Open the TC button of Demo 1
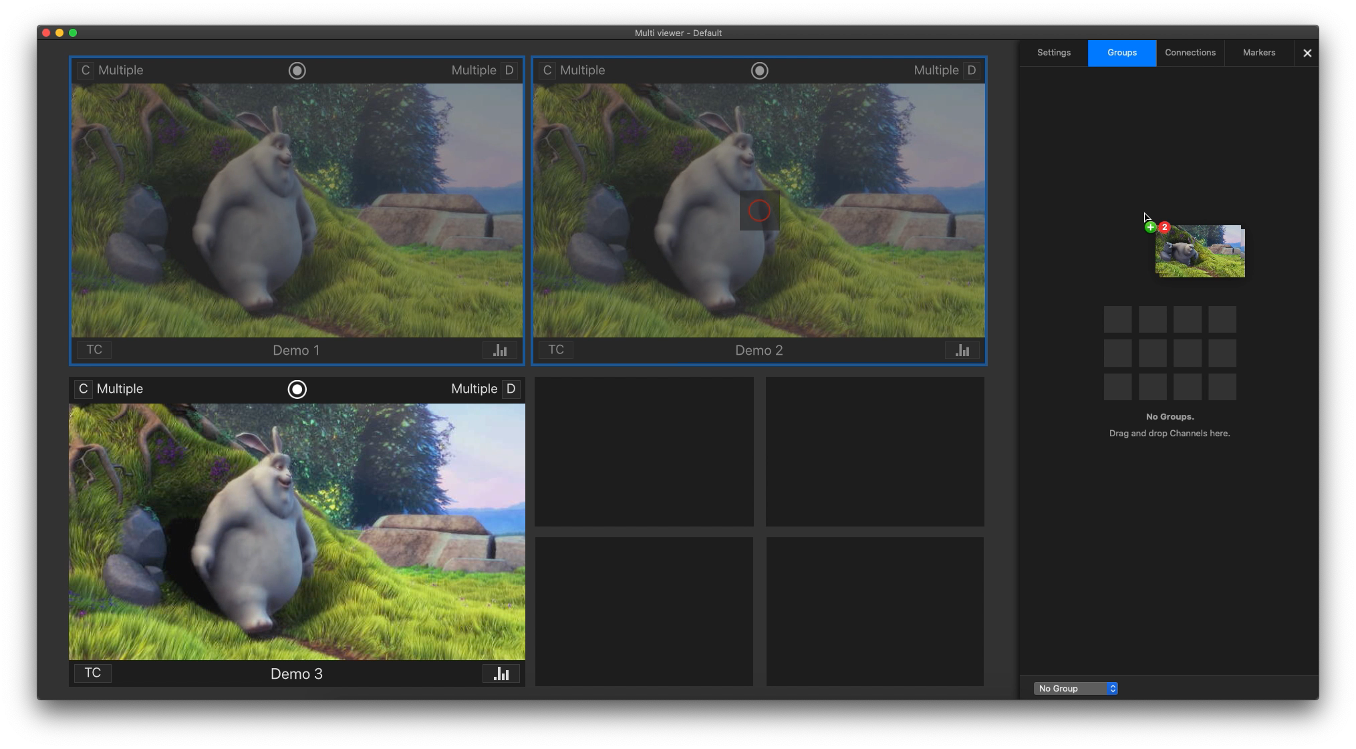1356x749 pixels. [94, 350]
